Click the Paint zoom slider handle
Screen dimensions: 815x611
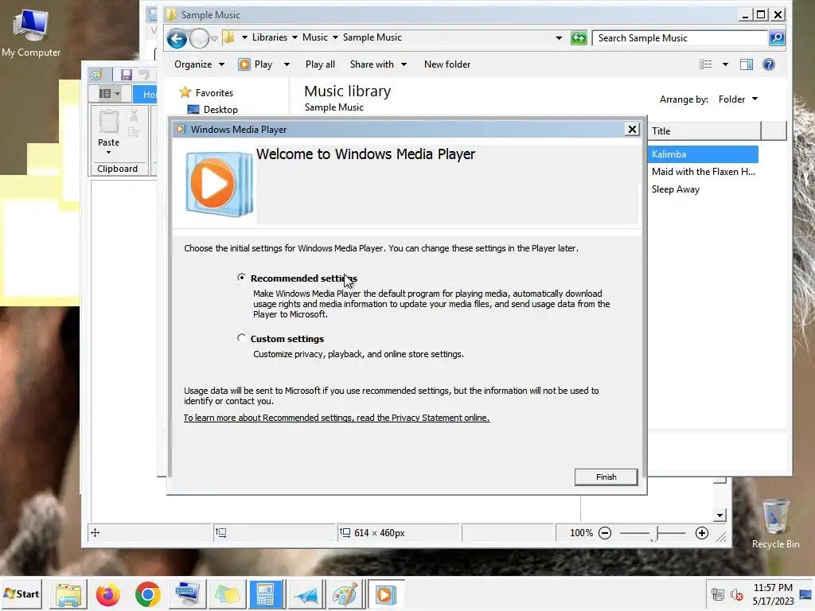point(654,533)
